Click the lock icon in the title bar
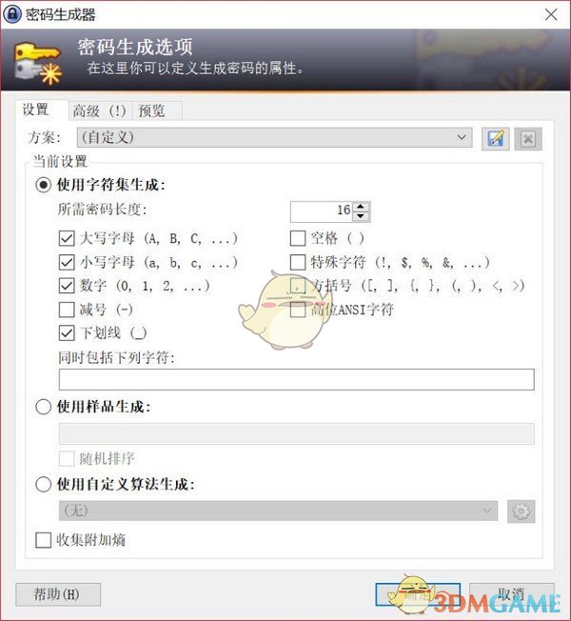 pos(12,14)
